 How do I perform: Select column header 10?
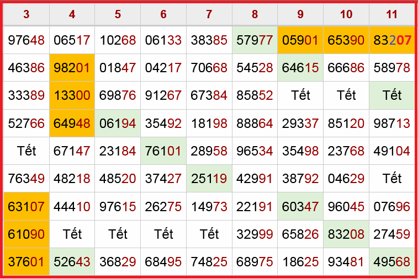(346, 14)
